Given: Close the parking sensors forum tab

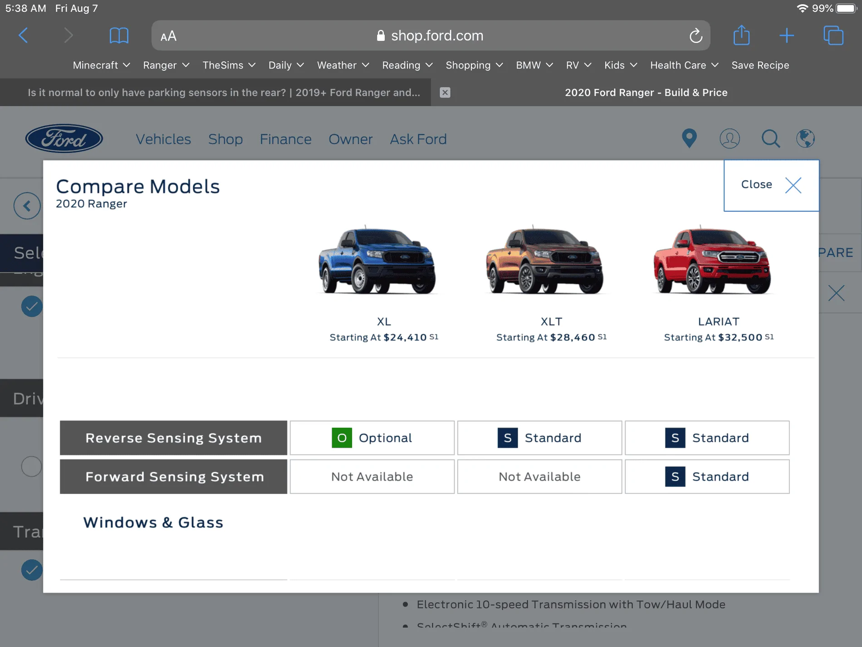Looking at the screenshot, I should click(x=445, y=93).
